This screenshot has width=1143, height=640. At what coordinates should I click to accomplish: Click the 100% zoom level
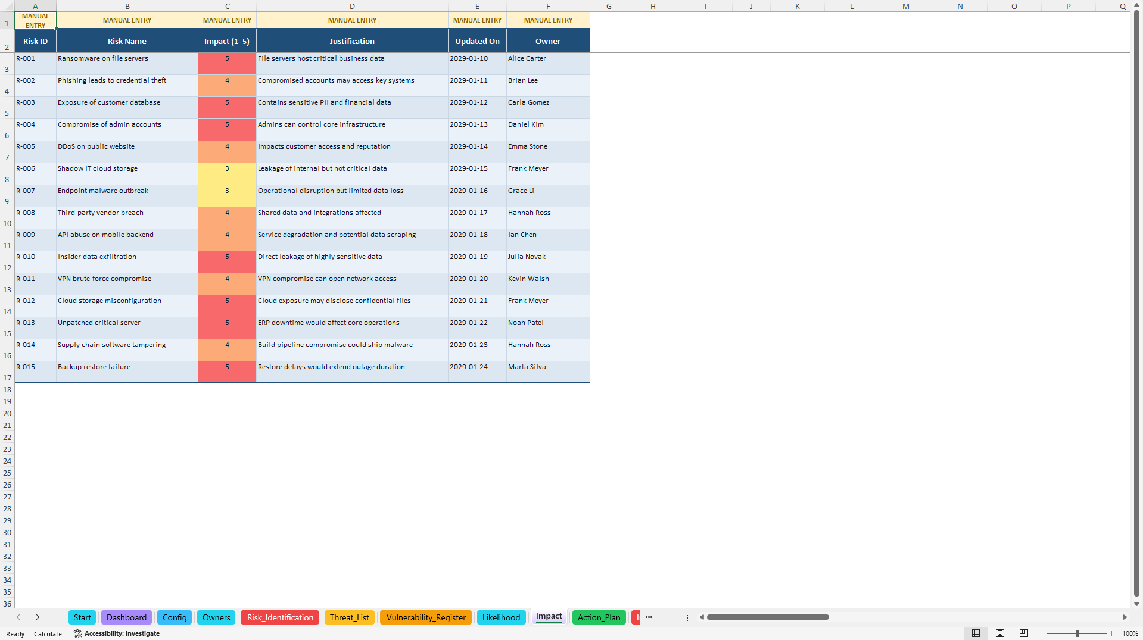1130,633
